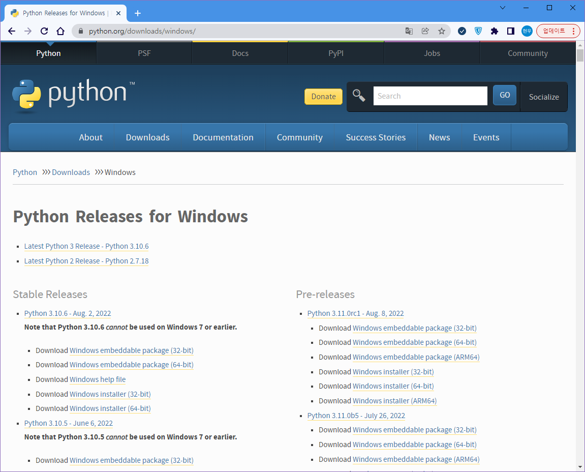Screen dimensions: 585x472
Task: Click the magnifying glass search icon
Action: pos(359,96)
